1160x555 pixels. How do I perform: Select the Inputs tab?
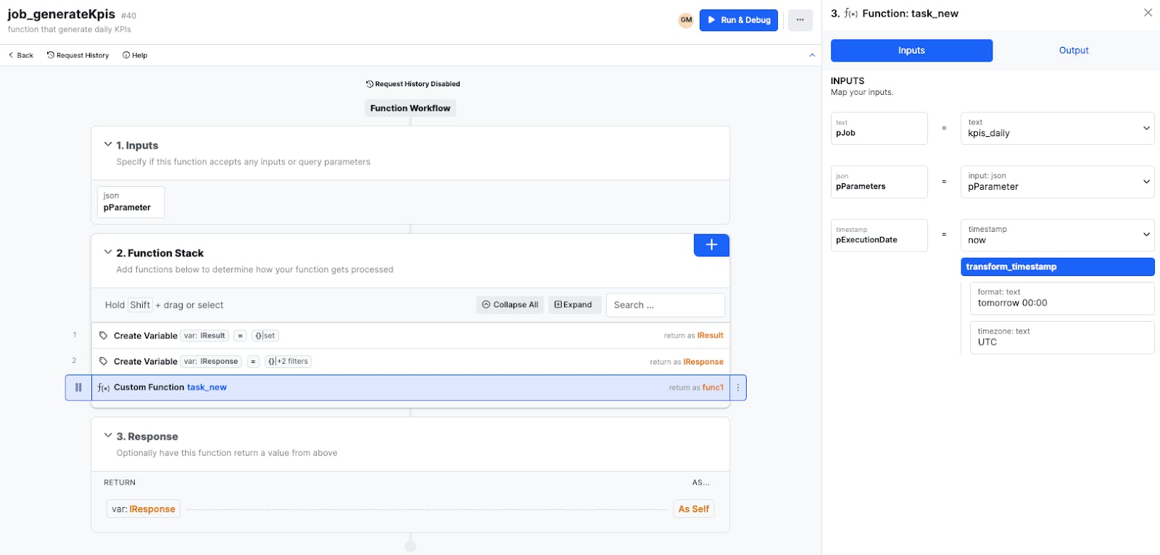tap(911, 51)
